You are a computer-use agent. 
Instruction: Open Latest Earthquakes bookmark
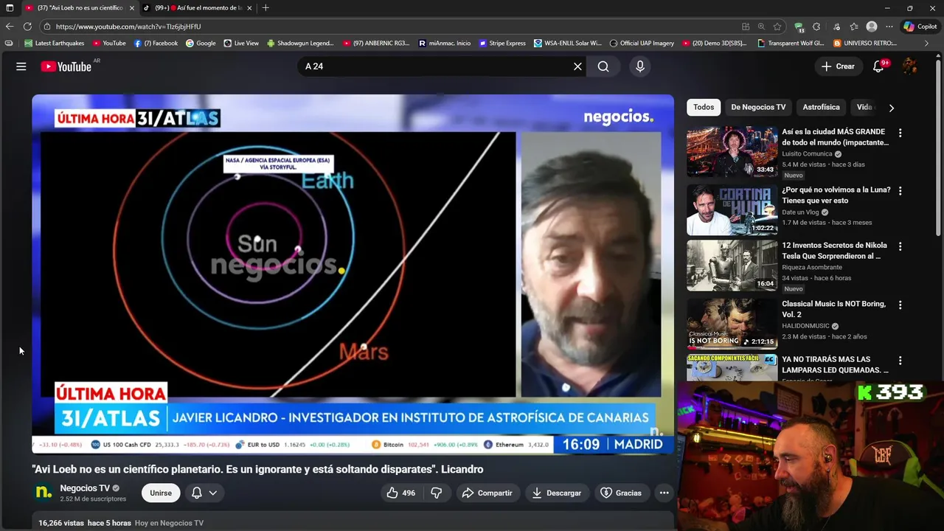pos(55,44)
